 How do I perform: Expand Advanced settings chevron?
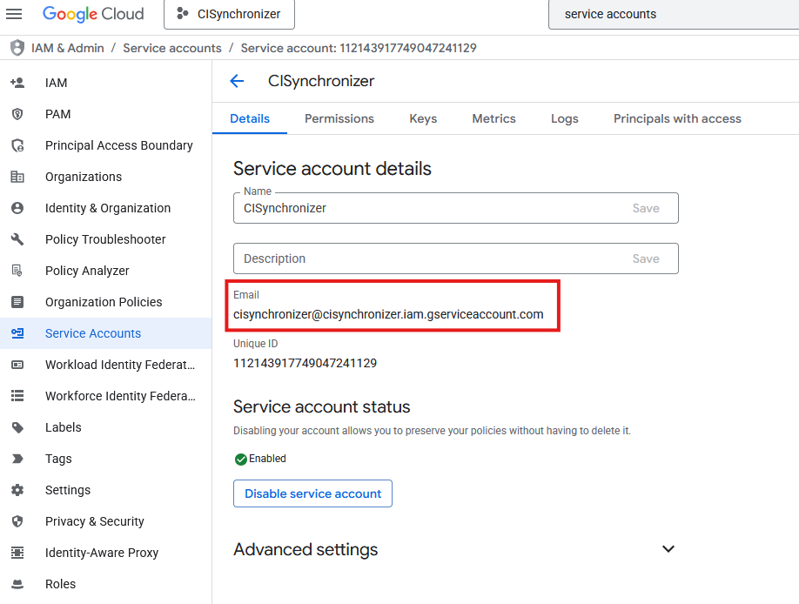(x=668, y=549)
